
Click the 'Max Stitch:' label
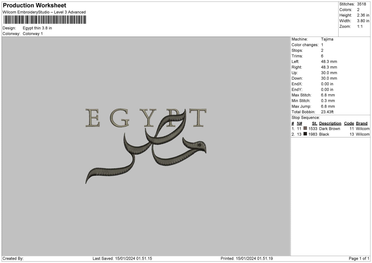(301, 95)
